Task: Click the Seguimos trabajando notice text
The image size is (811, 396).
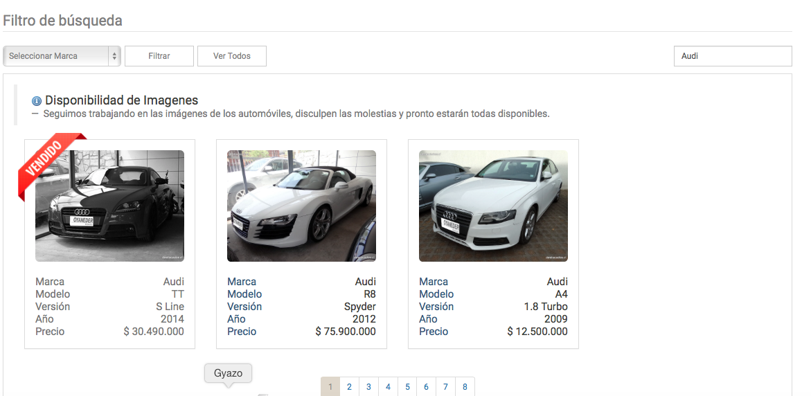Action: pyautogui.click(x=296, y=114)
